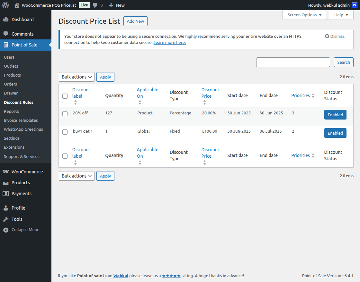Click the Dashboard gauge icon in sidebar
This screenshot has height=282, width=360.
pos(6,20)
